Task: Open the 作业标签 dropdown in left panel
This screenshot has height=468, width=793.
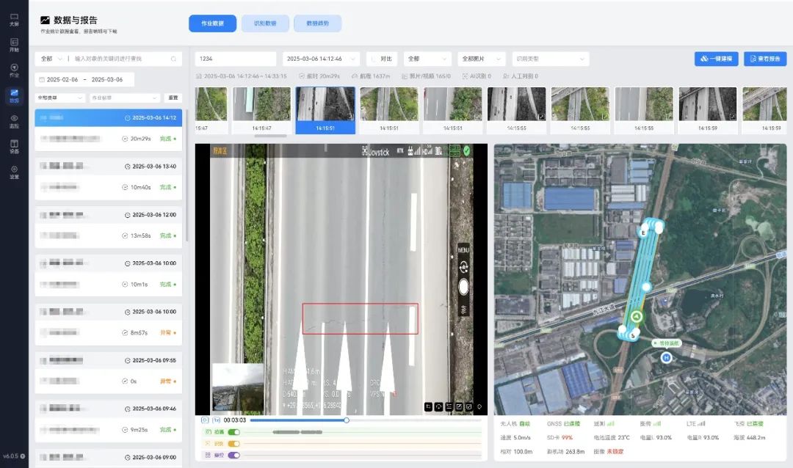Action: point(124,98)
